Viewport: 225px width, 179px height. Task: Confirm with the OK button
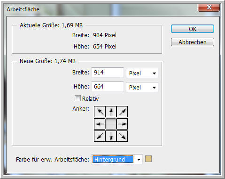pyautogui.click(x=193, y=29)
